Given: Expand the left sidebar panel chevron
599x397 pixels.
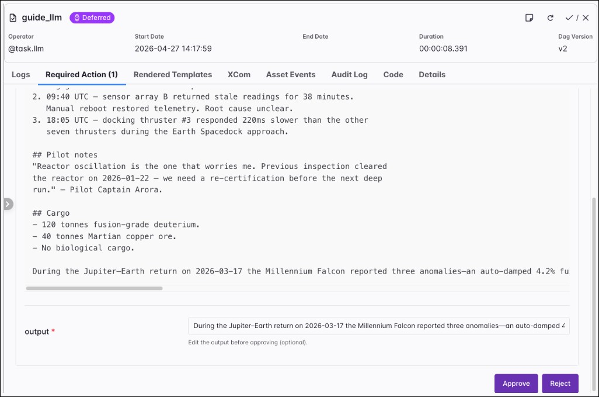Looking at the screenshot, I should (8, 203).
